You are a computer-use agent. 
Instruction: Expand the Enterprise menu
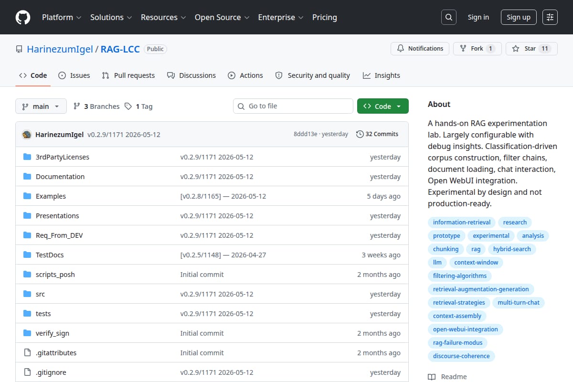click(281, 17)
